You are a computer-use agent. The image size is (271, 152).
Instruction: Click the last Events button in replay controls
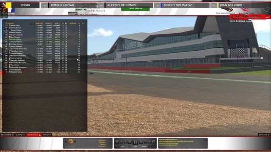pyautogui.click(x=155, y=147)
